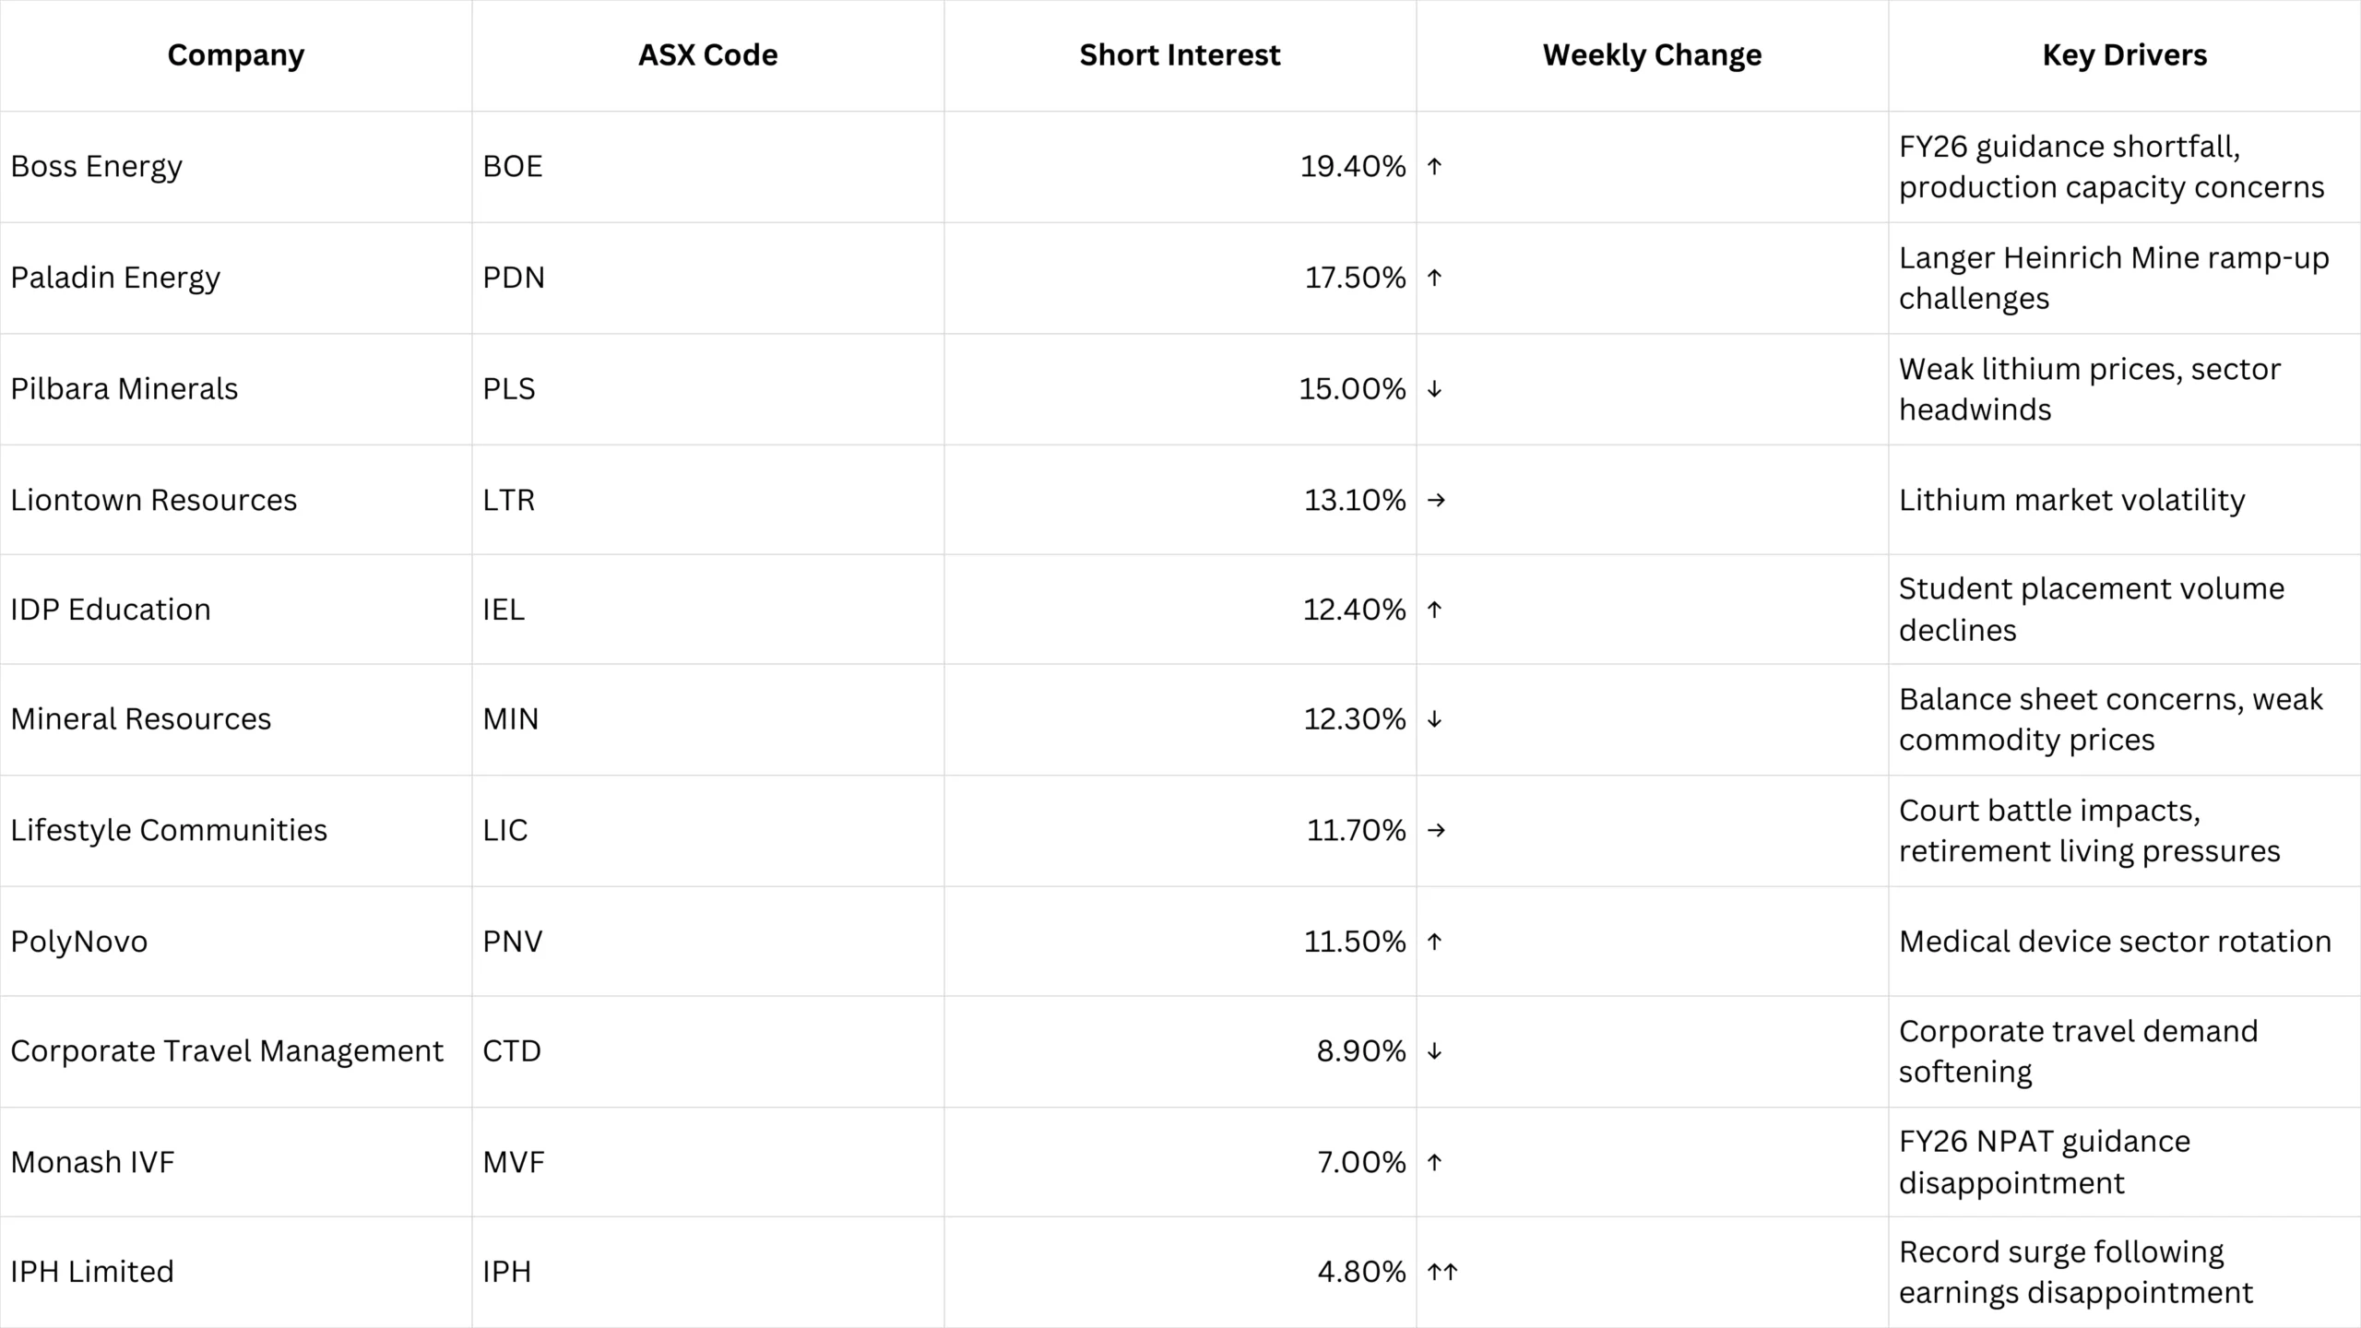Viewport: 2361px width, 1328px height.
Task: Click the right arrow in Lifestyle Communities row
Action: pos(1436,830)
